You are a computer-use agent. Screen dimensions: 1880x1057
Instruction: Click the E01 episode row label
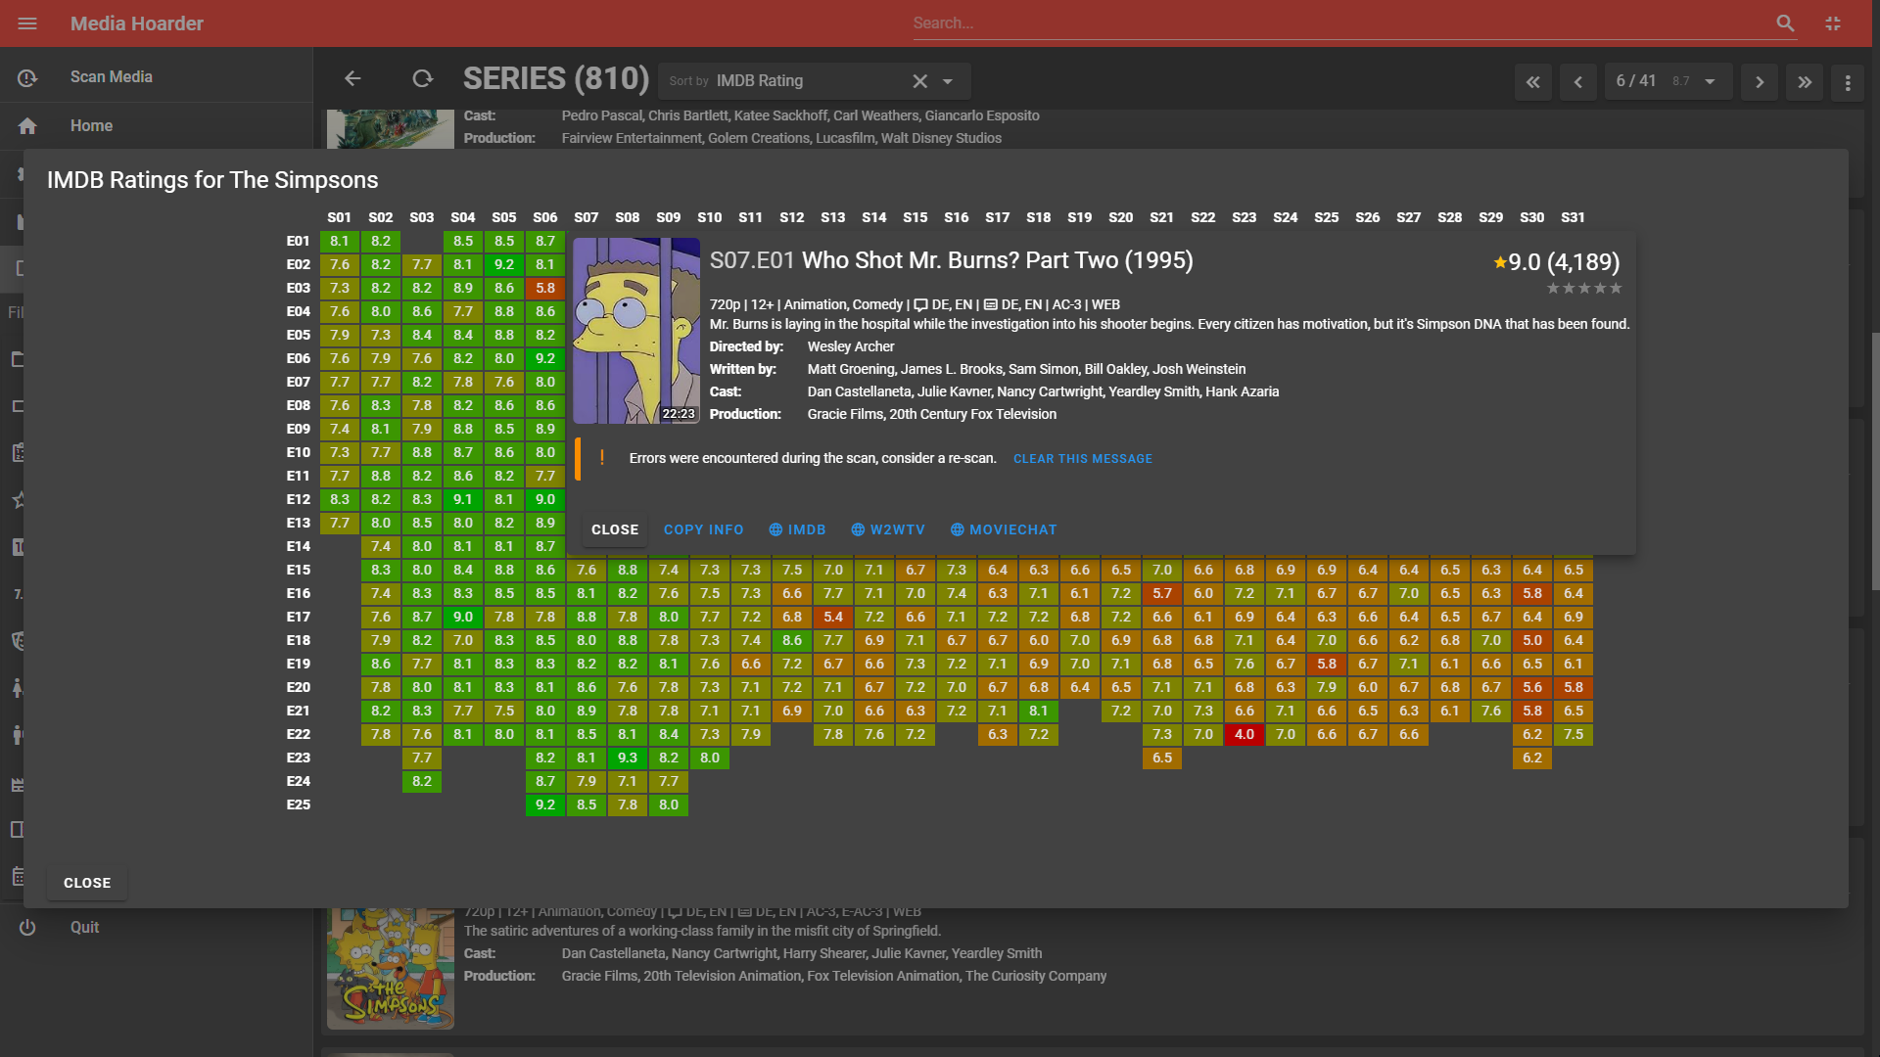[299, 241]
